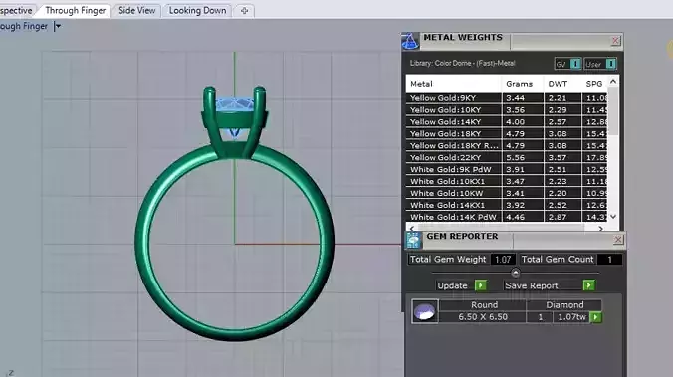The image size is (673, 377).
Task: Select the White Gold:9K PdW row
Action: (x=507, y=169)
